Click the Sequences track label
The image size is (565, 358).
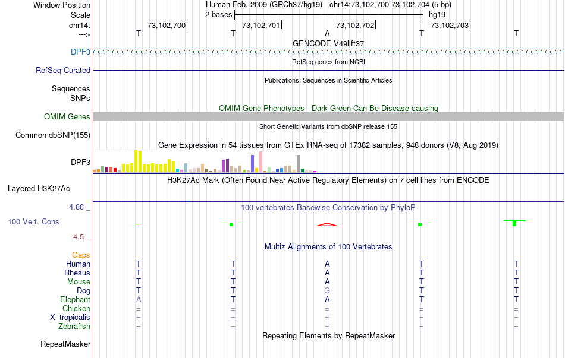point(71,89)
